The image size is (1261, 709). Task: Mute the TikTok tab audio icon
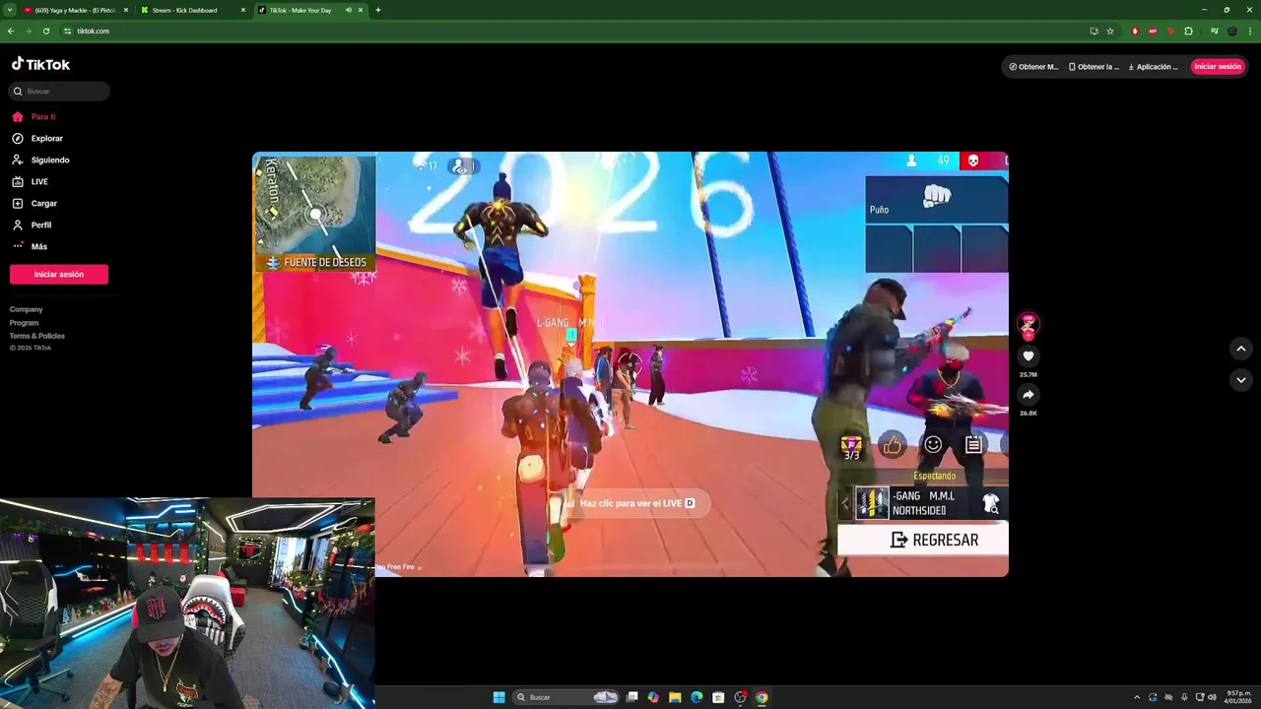pos(348,10)
